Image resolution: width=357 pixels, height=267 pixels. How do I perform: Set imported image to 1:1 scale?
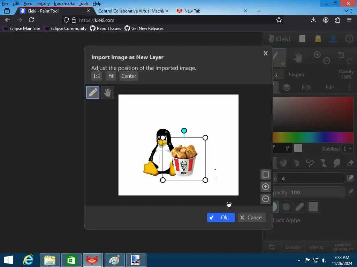tap(97, 76)
